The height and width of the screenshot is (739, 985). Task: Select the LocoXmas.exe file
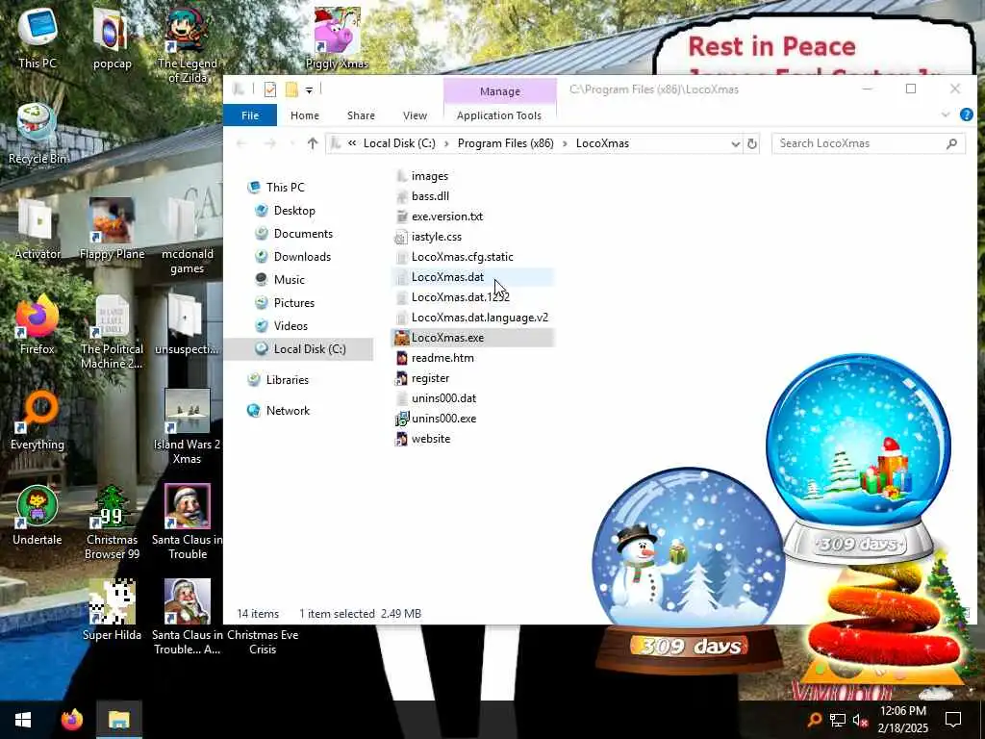coord(473,338)
